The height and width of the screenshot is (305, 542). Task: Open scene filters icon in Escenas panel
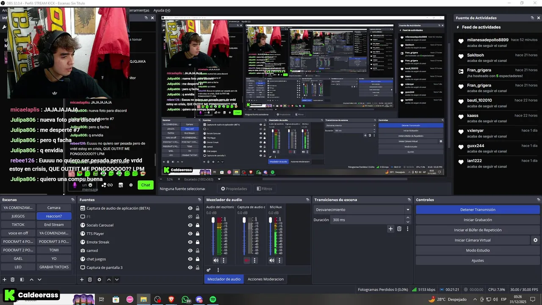pyautogui.click(x=22, y=280)
